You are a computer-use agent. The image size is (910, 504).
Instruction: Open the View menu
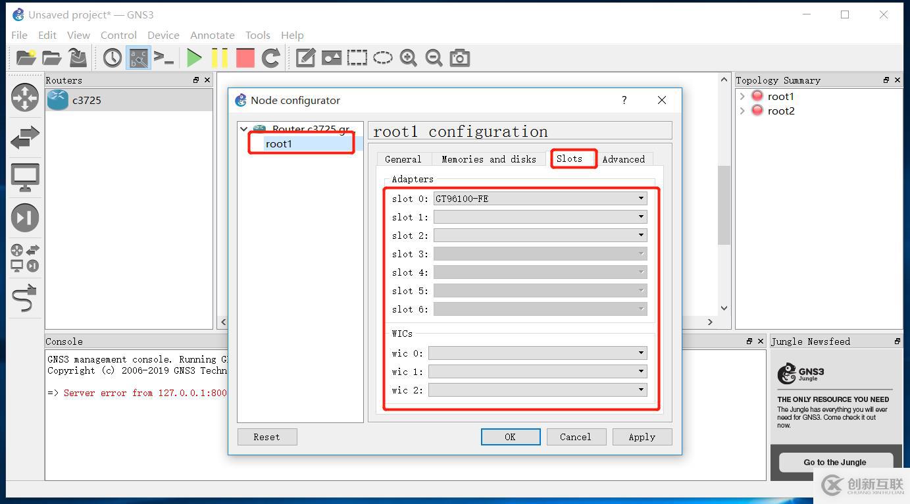tap(78, 36)
